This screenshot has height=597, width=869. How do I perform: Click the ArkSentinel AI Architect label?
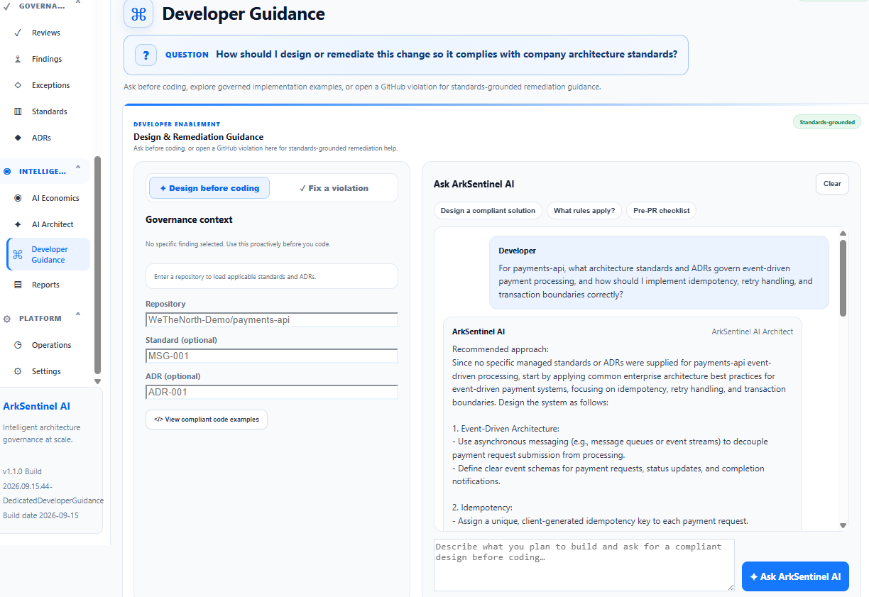pos(753,332)
